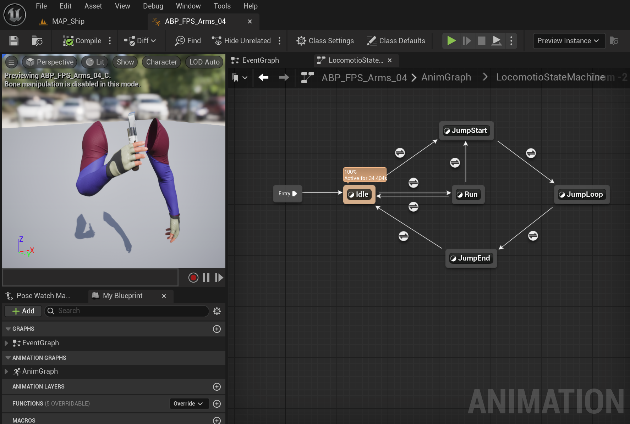The height and width of the screenshot is (424, 630).
Task: Toggle Hide Unrelated nodes
Action: coord(241,41)
